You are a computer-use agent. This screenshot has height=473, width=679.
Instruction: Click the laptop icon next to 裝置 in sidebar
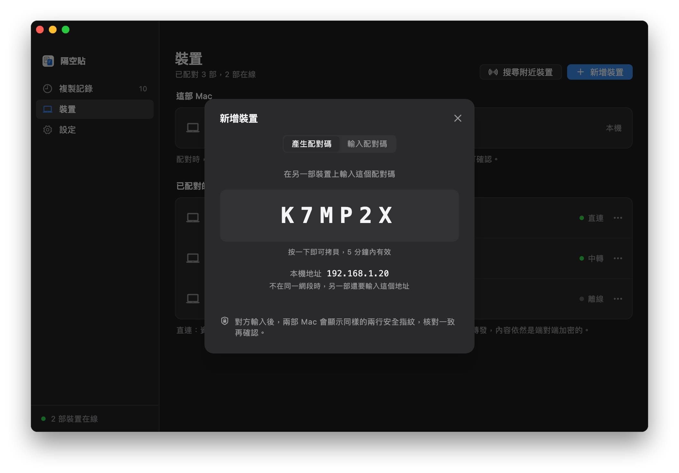(48, 109)
